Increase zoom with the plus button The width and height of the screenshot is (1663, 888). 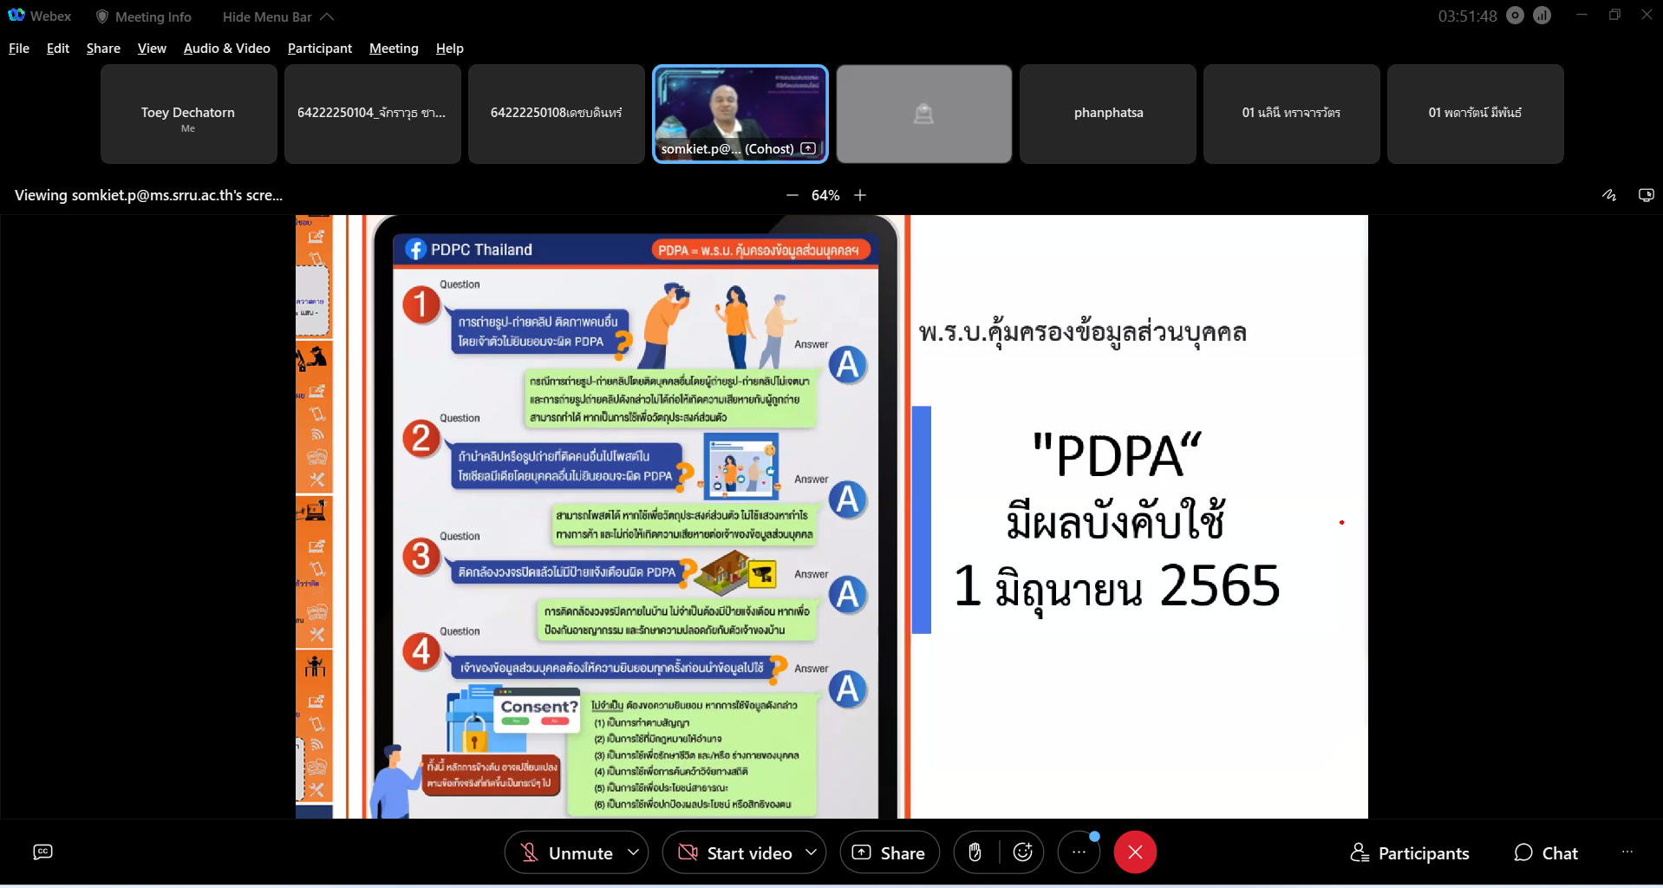[x=860, y=195]
